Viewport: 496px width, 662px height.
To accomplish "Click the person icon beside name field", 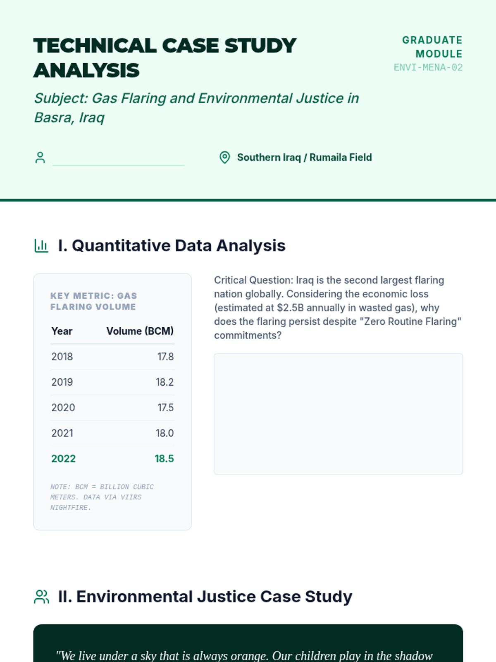I will click(40, 158).
